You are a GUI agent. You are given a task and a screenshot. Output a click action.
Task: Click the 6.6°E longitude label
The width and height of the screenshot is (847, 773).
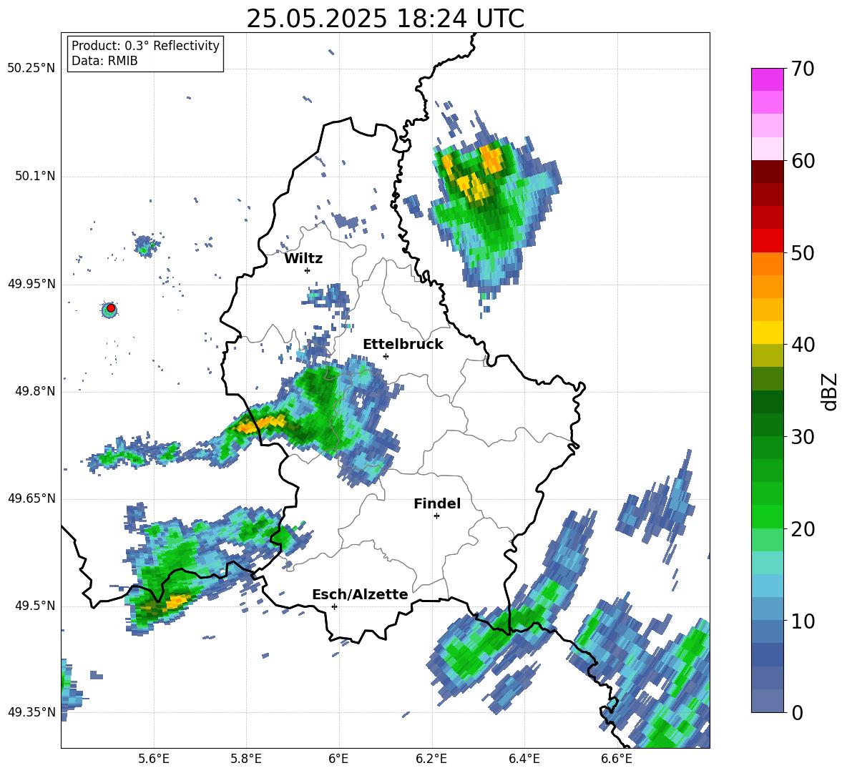(617, 759)
